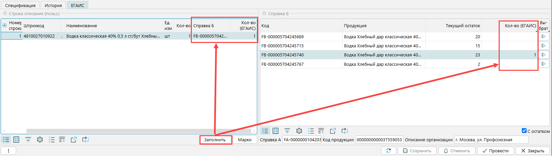The image size is (552, 156).
Task: Uncheck the "С остатком" checkbox
Action: click(x=524, y=131)
